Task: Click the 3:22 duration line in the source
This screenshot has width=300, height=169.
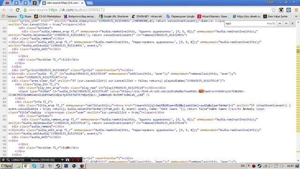Action: (x=49, y=60)
